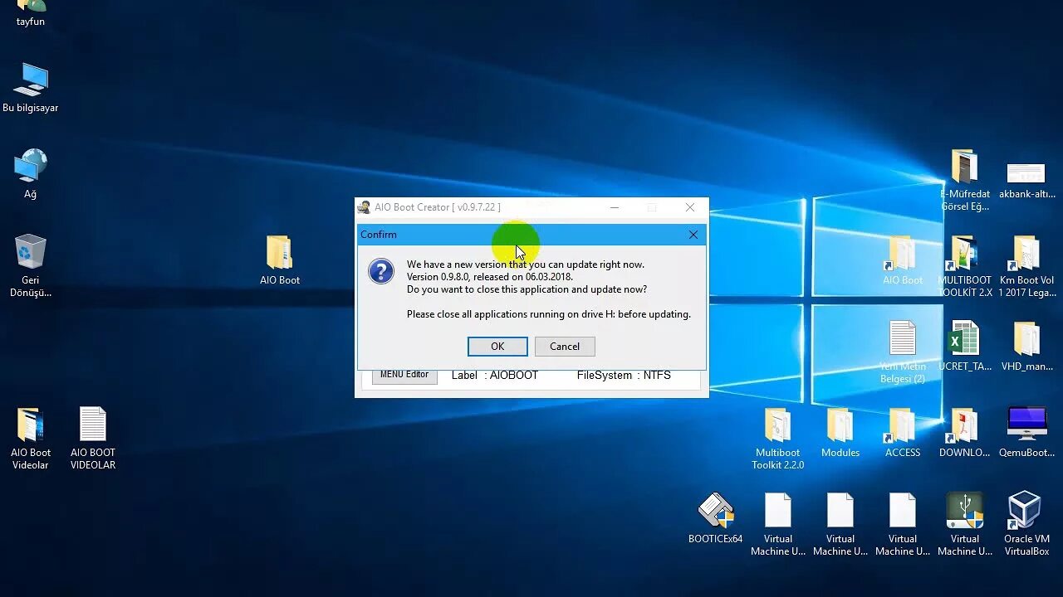Select the Km Boot Vol 1 2017 folder
1063x597 pixels.
[x=1027, y=266]
